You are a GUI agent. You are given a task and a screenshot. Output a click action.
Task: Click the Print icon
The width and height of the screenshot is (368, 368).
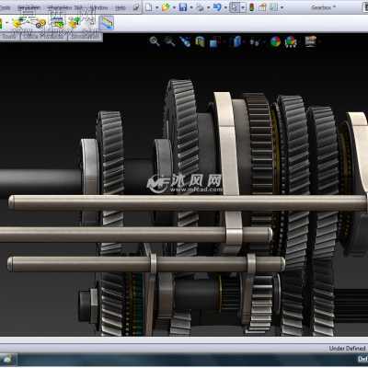pyautogui.click(x=201, y=7)
